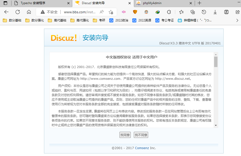Go to browser home page icon
Viewport: 241px width, 156px height.
29,12
